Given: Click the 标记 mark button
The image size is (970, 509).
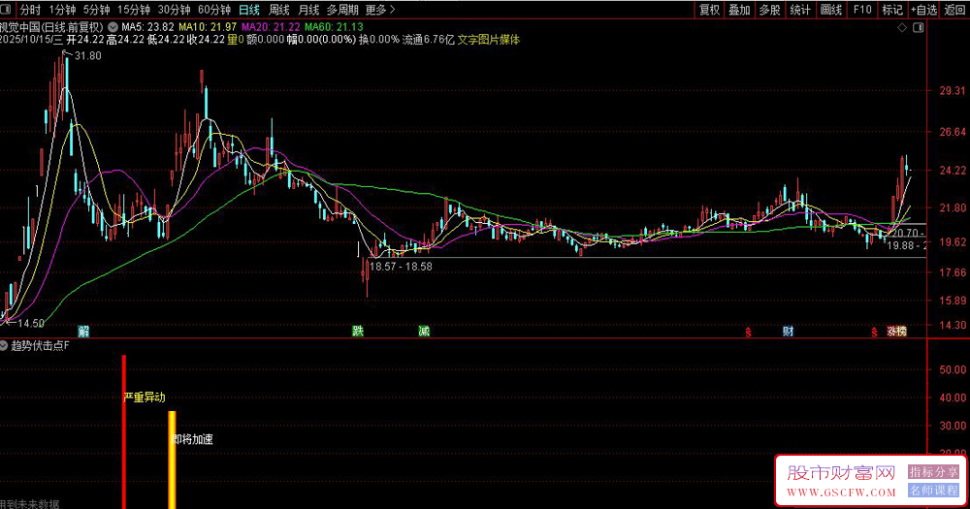Looking at the screenshot, I should [892, 10].
